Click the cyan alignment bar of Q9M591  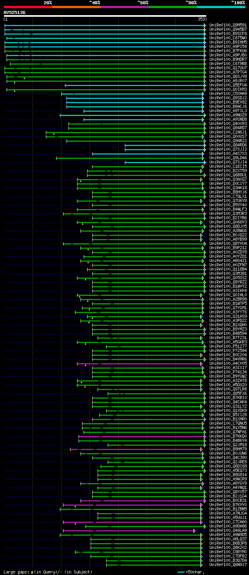tap(105, 25)
